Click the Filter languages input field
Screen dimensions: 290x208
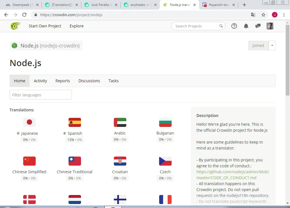[x=41, y=95]
